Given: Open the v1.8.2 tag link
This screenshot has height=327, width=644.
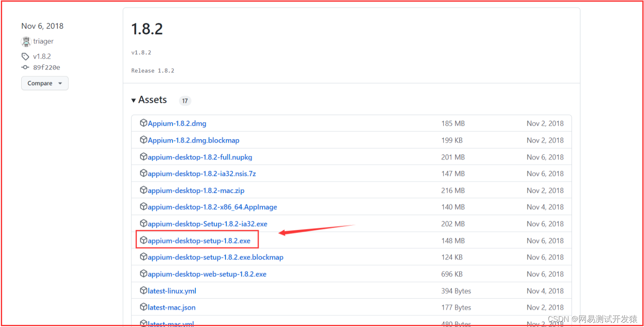Looking at the screenshot, I should (42, 56).
